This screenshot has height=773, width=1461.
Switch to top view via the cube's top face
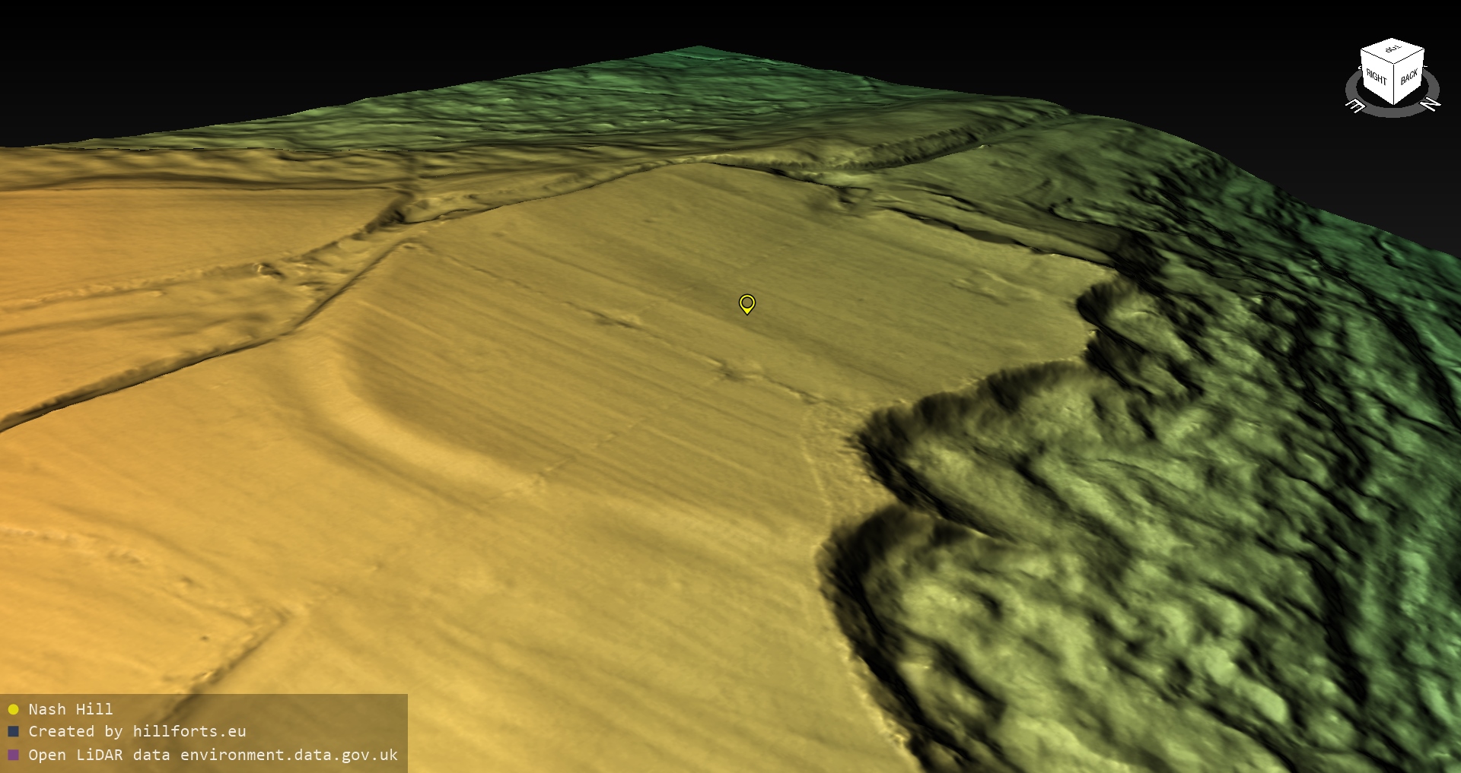click(1393, 50)
